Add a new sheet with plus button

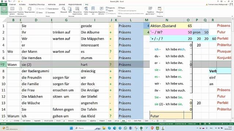(x=158, y=121)
